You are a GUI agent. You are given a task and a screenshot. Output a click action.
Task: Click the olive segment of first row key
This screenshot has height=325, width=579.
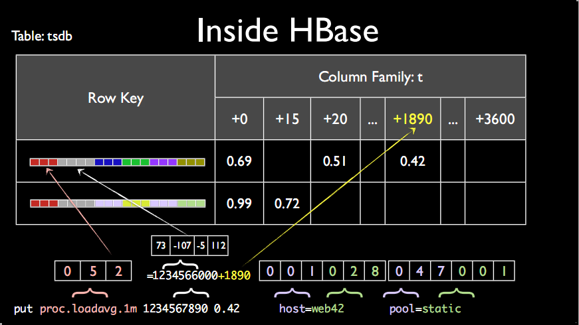point(191,162)
